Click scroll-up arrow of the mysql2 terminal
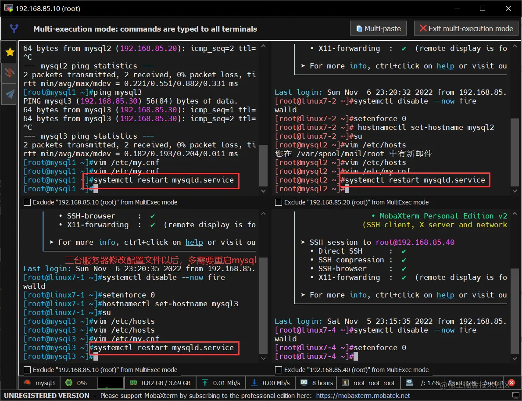522x401 pixels. click(x=515, y=47)
